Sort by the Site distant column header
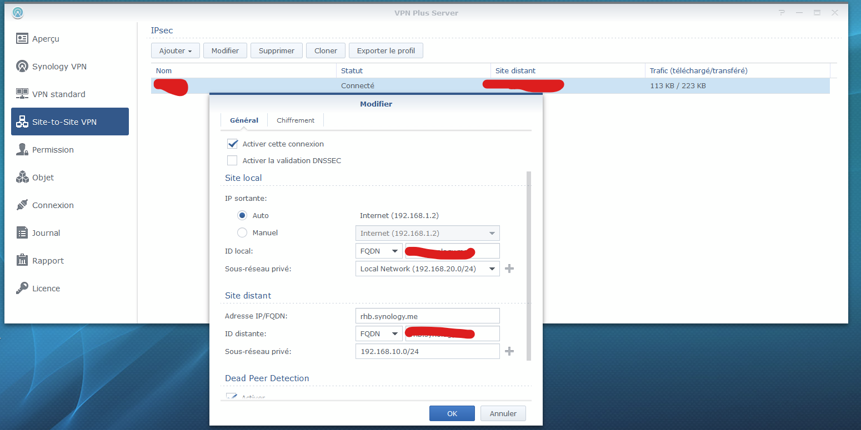 (568, 70)
